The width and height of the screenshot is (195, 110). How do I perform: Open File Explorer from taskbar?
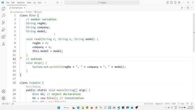coord(83,108)
